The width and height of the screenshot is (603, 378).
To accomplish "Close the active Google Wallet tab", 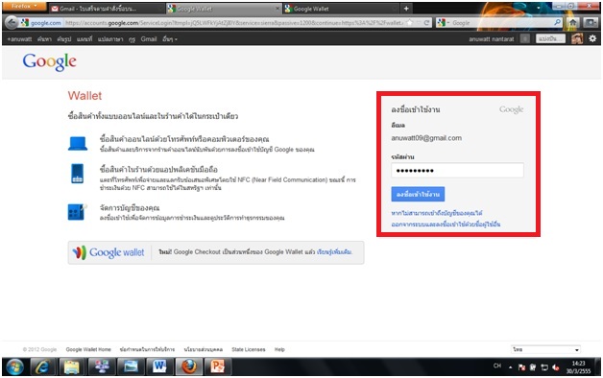I will (x=277, y=9).
